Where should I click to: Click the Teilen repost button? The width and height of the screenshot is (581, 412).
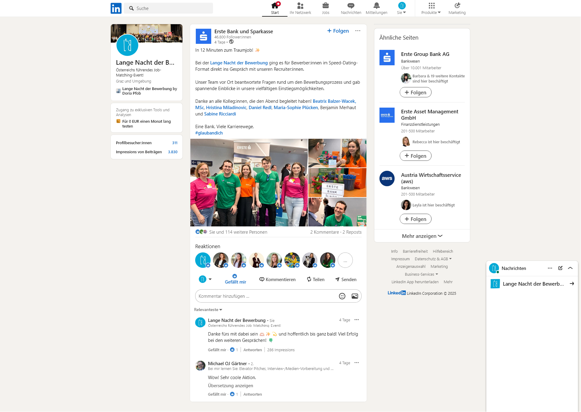pyautogui.click(x=316, y=280)
